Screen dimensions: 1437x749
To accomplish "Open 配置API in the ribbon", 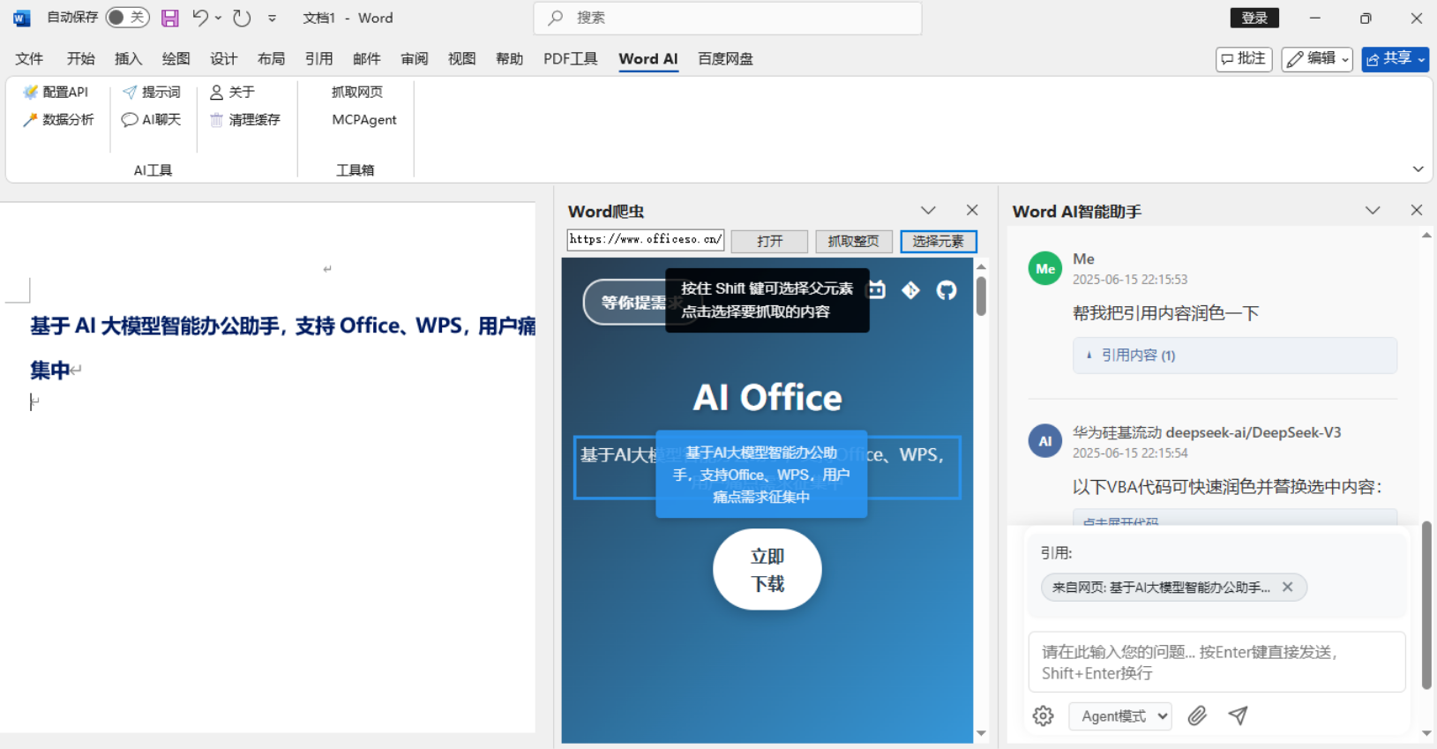I will 56,92.
